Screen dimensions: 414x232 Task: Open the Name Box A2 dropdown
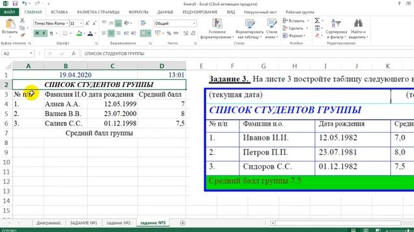[x=31, y=53]
